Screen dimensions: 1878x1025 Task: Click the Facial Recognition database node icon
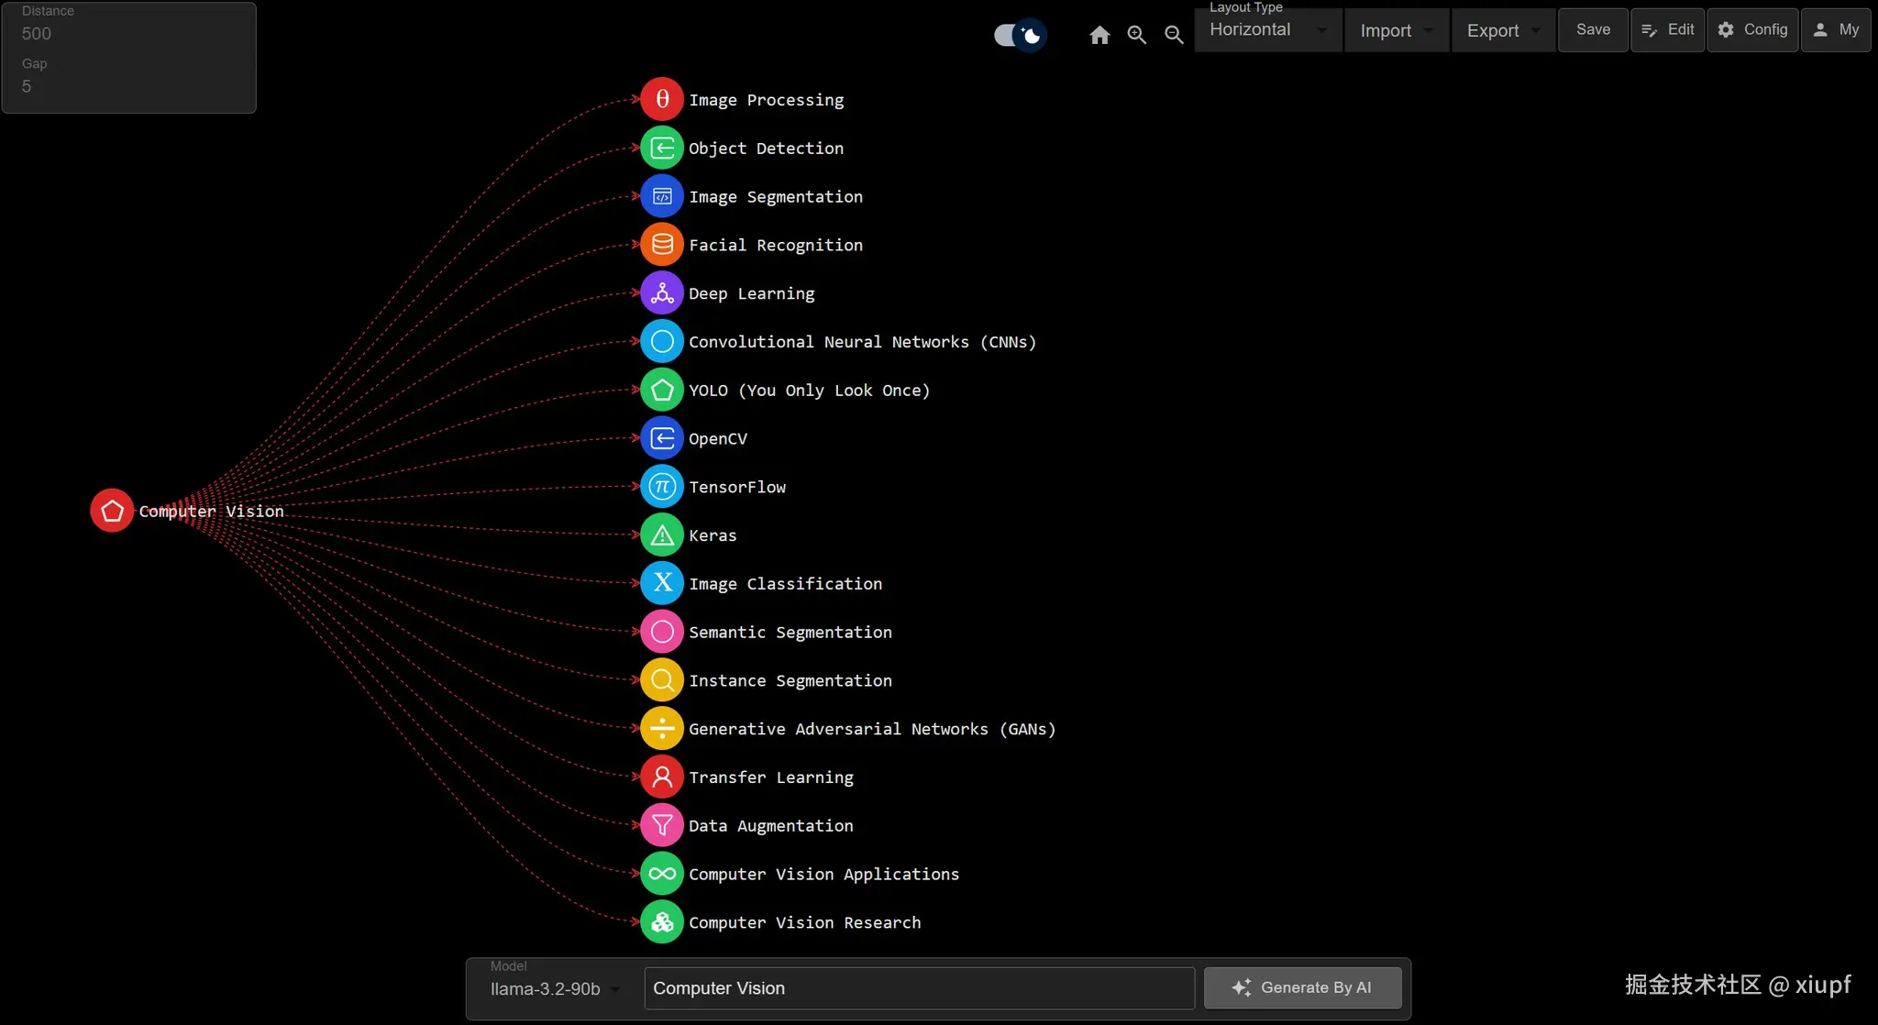click(x=662, y=245)
